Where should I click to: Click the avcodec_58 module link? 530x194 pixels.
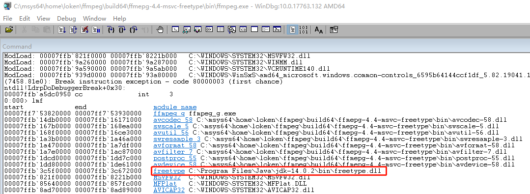point(173,120)
